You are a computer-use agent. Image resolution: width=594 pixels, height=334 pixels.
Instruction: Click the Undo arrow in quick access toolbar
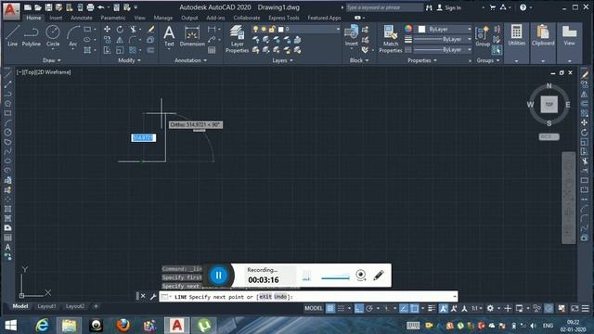(x=101, y=7)
